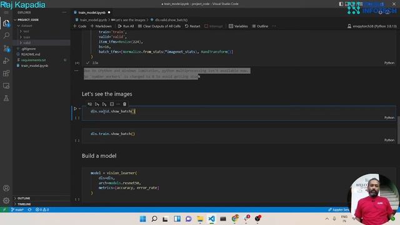Show hidden system tray icons
The height and width of the screenshot is (225, 400).
click(327, 219)
